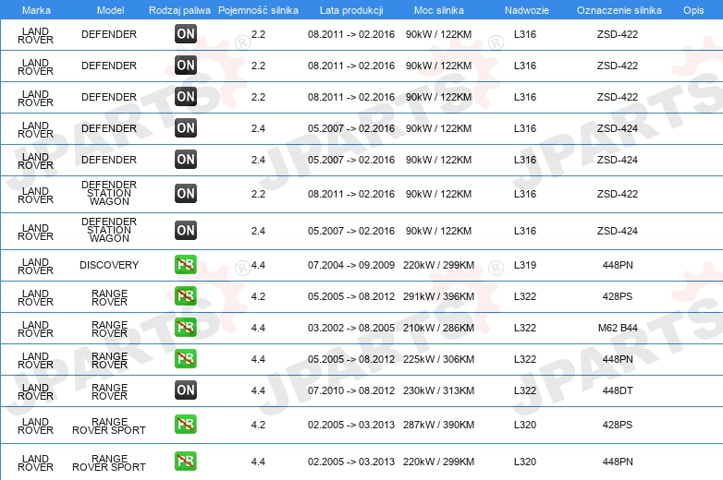The height and width of the screenshot is (480, 723).
Task: Click the power value 230kW / 313KM
Action: coord(438,390)
